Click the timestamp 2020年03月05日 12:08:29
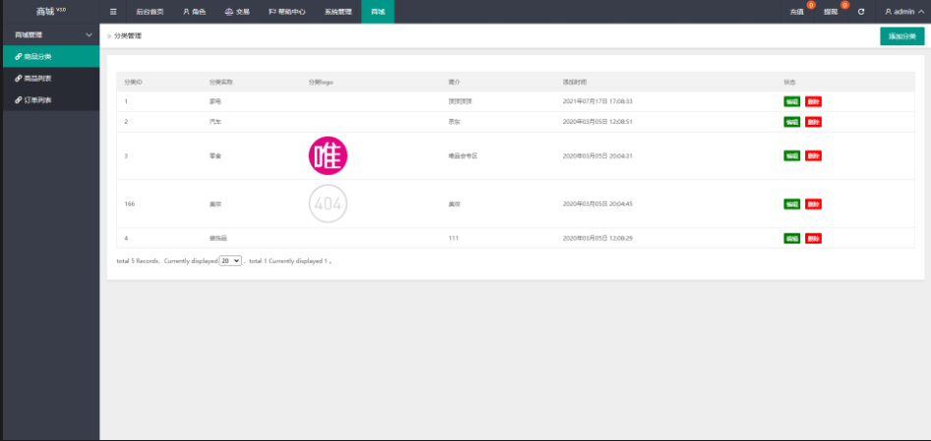The width and height of the screenshot is (931, 441). pyautogui.click(x=598, y=238)
